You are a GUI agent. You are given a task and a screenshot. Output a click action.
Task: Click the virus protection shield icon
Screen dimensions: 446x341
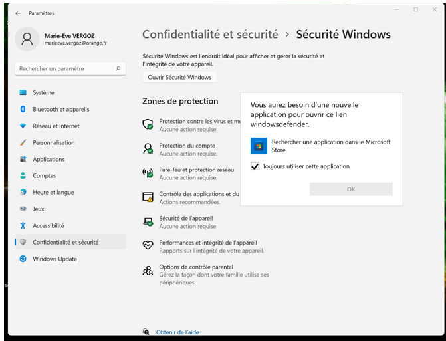(148, 124)
